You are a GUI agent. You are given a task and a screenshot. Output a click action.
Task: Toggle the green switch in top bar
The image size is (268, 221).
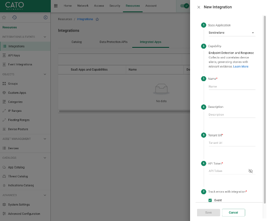click(x=185, y=6)
